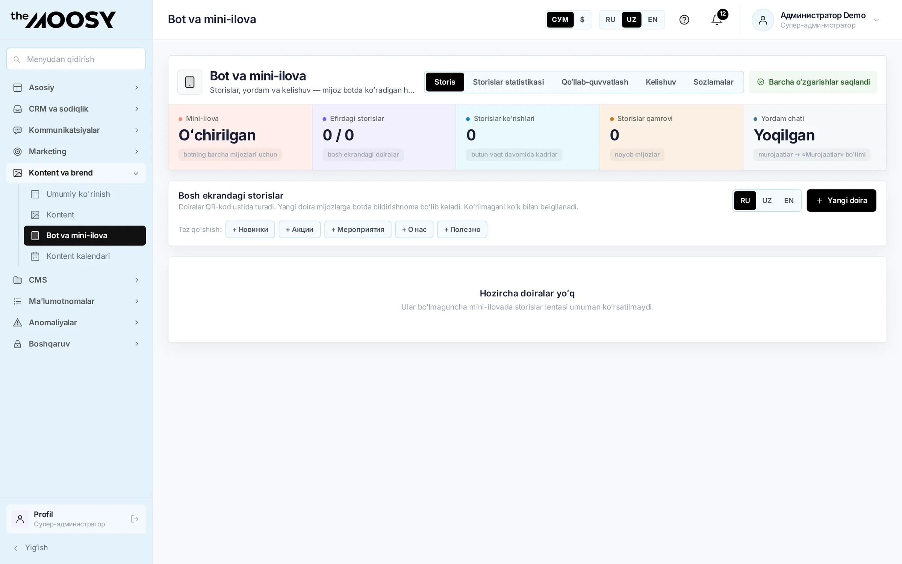This screenshot has height=564, width=902.
Task: Quick-add the Полезно circle
Action: 462,229
